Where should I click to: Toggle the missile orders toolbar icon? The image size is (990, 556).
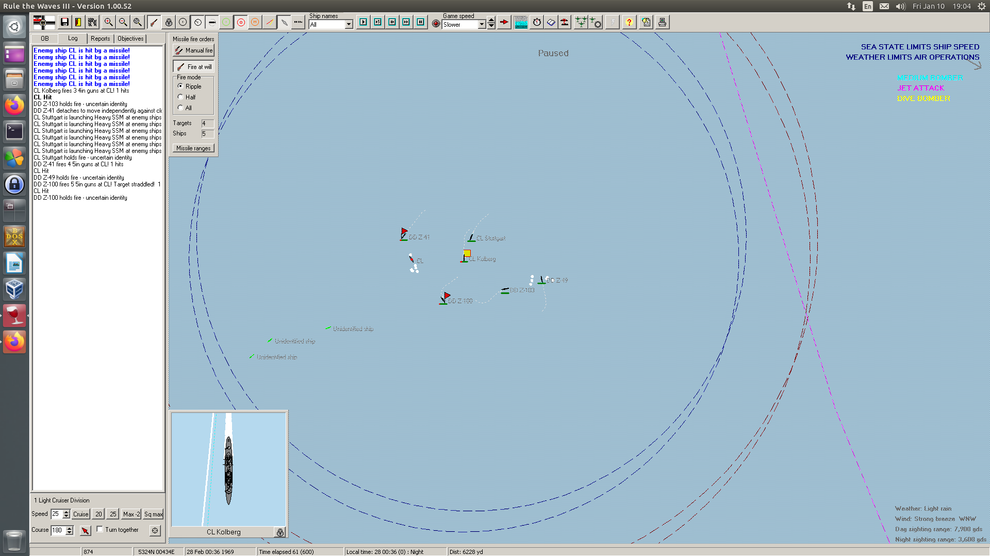(154, 22)
